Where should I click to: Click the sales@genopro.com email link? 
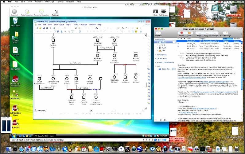coord(189,112)
